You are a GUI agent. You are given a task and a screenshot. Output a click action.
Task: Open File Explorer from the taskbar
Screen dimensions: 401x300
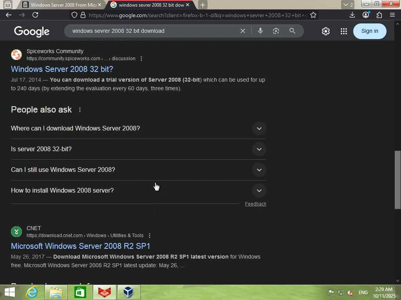(56, 292)
